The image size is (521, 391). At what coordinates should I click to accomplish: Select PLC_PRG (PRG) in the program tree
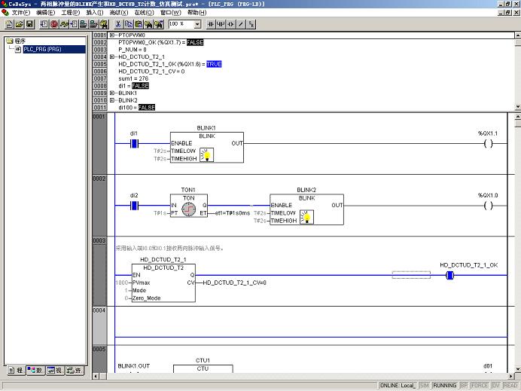pyautogui.click(x=42, y=49)
